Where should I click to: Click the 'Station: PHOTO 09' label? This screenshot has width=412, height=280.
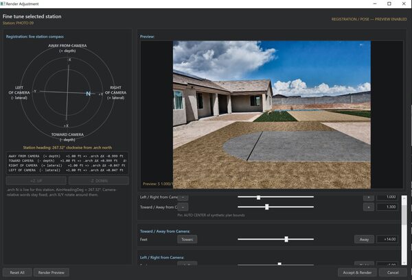18,23
